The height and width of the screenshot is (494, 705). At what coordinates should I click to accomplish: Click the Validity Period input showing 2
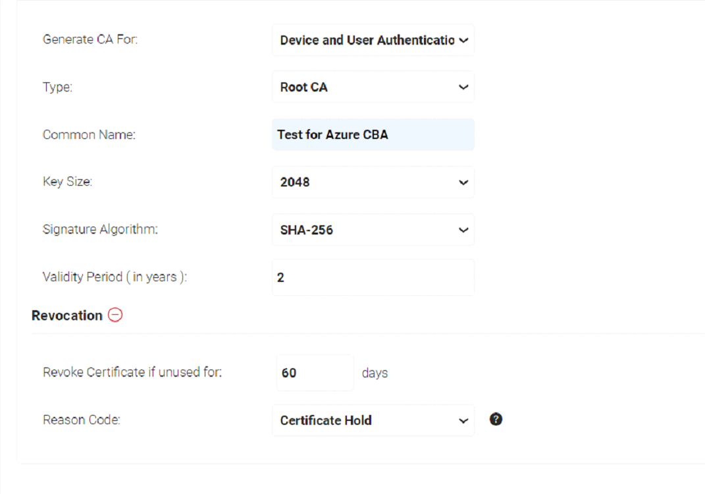tap(373, 277)
